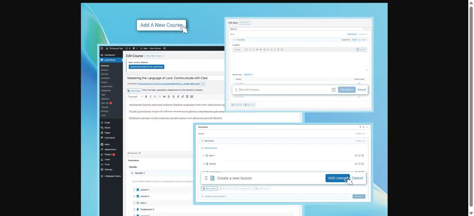Open Single Choice question type selector
Image resolution: width=474 pixels, height=216 pixels.
click(x=248, y=74)
